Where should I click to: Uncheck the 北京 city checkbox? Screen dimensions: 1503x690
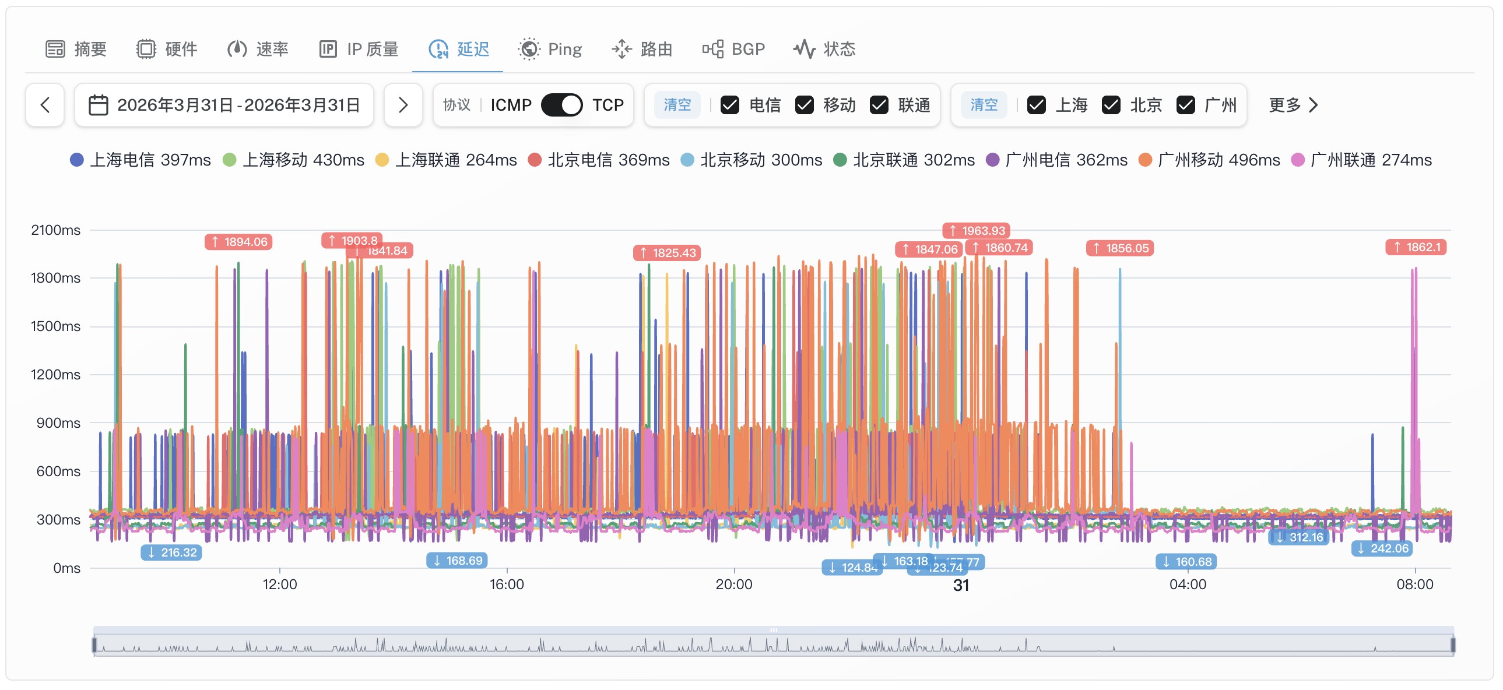point(1110,105)
